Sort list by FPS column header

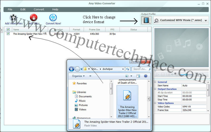click(x=112, y=29)
